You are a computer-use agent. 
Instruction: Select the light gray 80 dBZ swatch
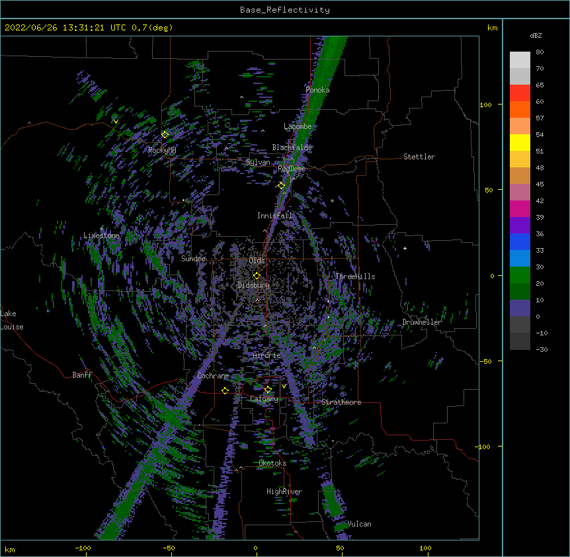(520, 60)
